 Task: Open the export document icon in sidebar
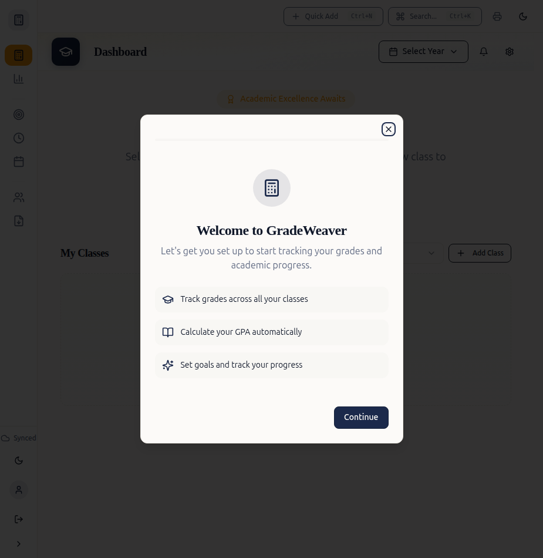[x=19, y=221]
